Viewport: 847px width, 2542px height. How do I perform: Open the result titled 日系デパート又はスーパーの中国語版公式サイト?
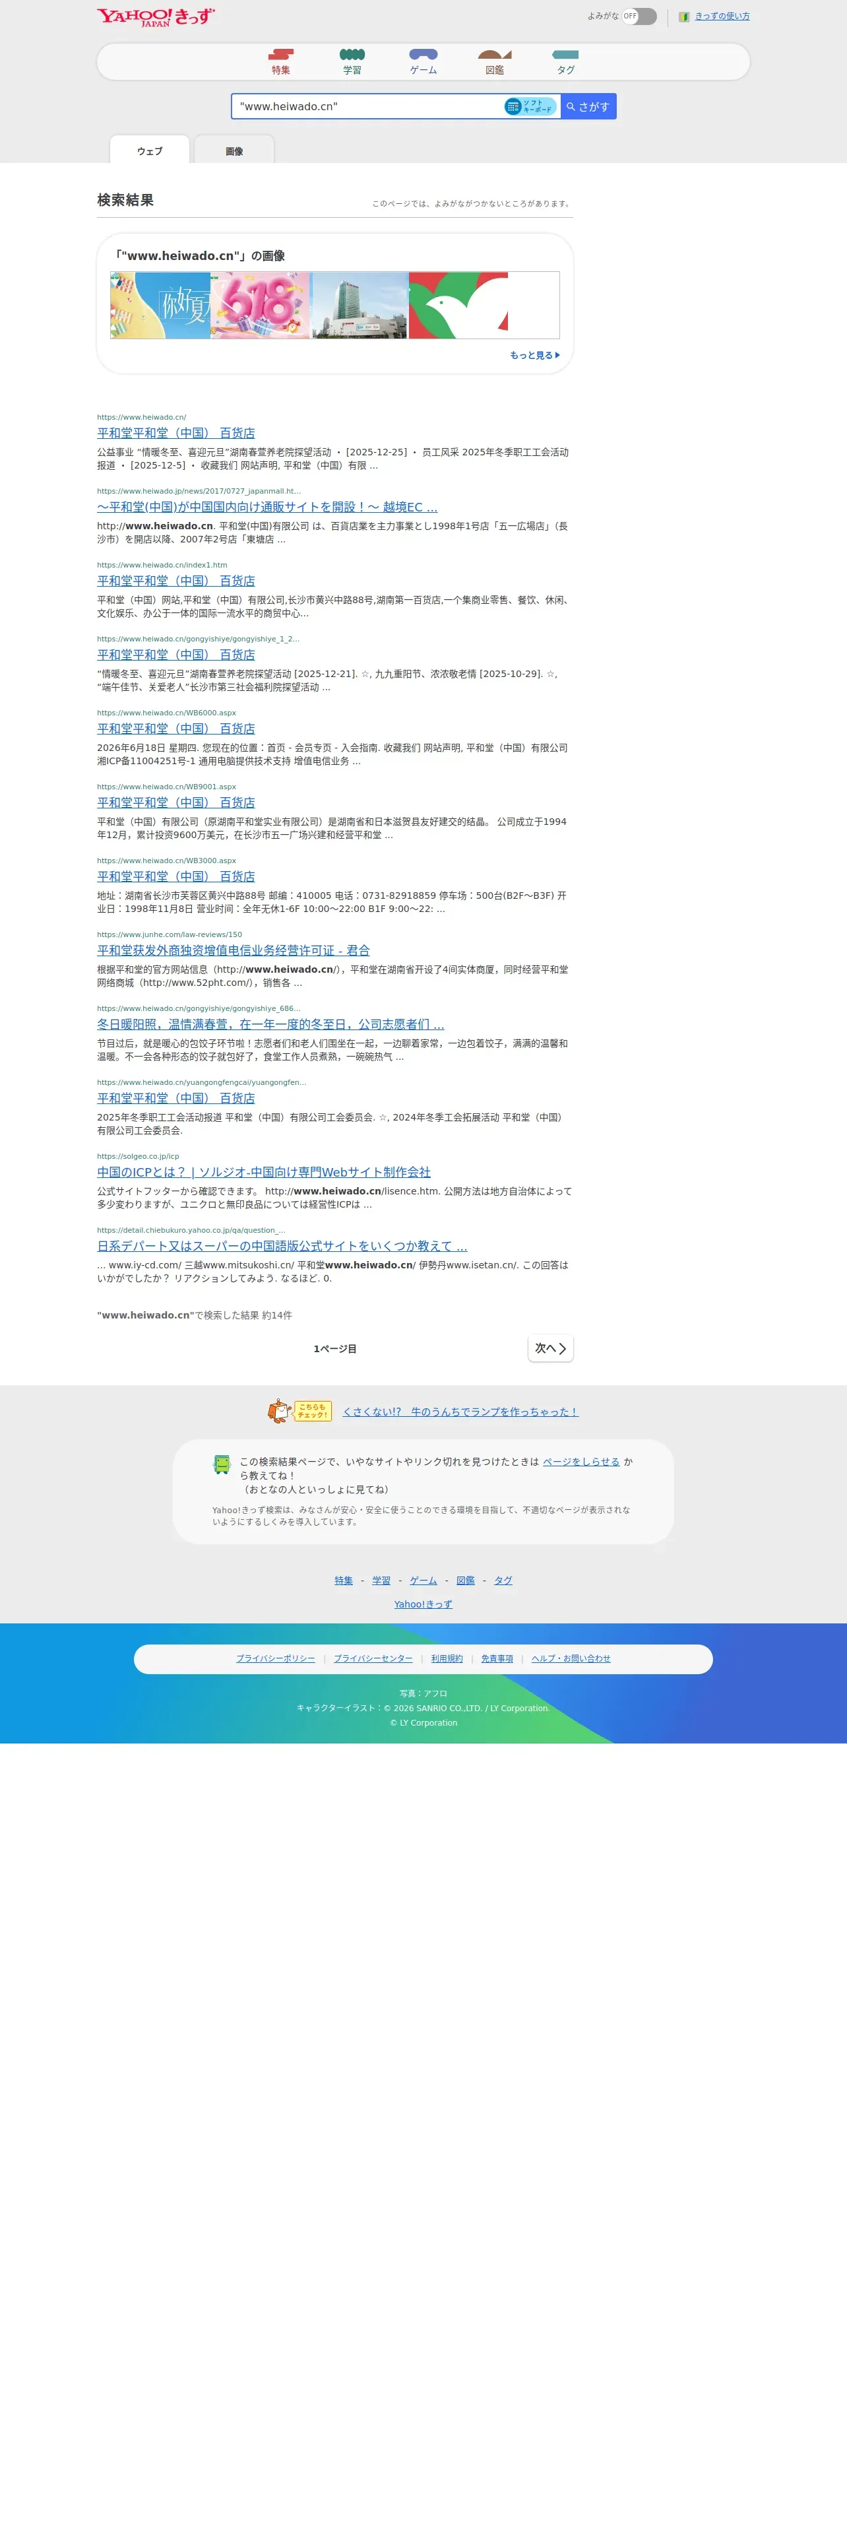(x=282, y=1247)
